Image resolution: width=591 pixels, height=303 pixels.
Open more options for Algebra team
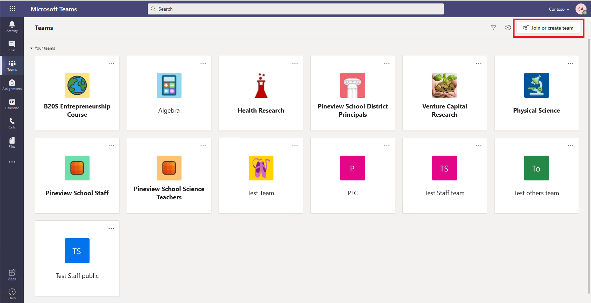click(x=203, y=63)
